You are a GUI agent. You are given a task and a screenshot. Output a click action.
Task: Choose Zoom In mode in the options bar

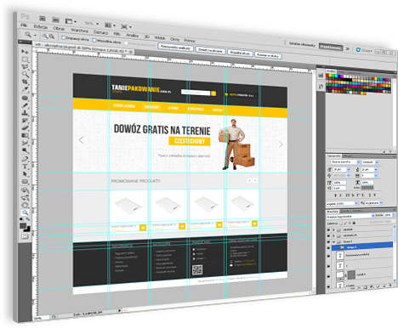pos(45,37)
